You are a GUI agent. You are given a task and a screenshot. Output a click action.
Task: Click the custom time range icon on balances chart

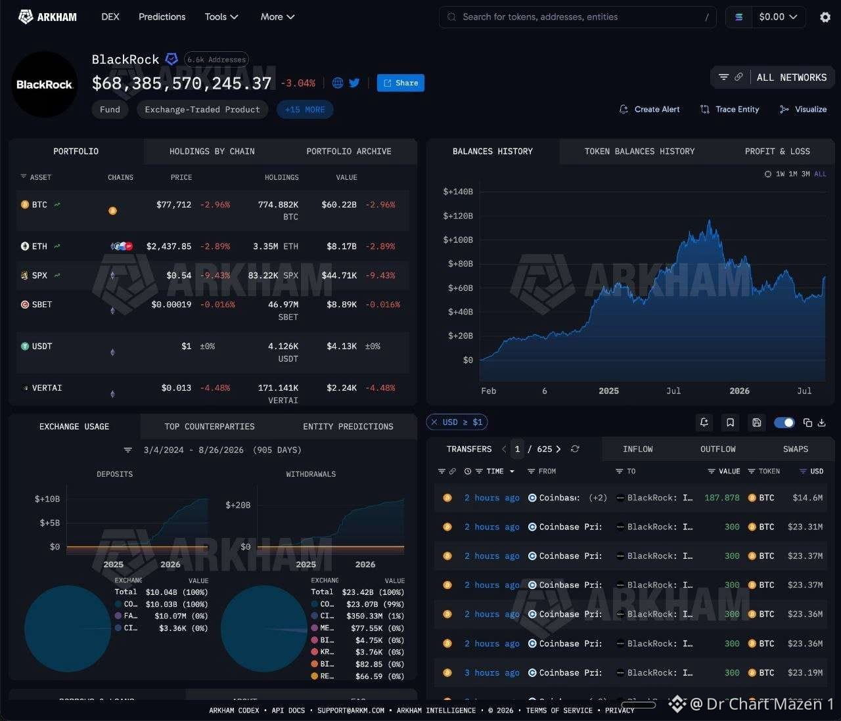(768, 174)
